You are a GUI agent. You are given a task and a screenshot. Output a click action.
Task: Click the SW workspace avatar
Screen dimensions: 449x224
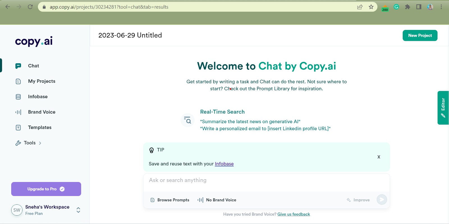(x=17, y=210)
